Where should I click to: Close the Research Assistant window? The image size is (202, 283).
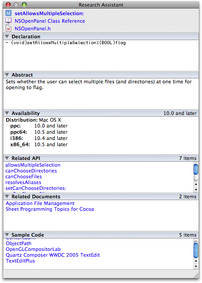8,5
